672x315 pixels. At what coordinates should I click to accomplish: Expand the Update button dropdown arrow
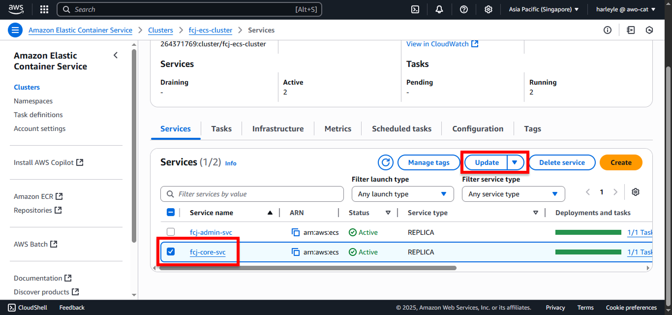click(x=515, y=162)
